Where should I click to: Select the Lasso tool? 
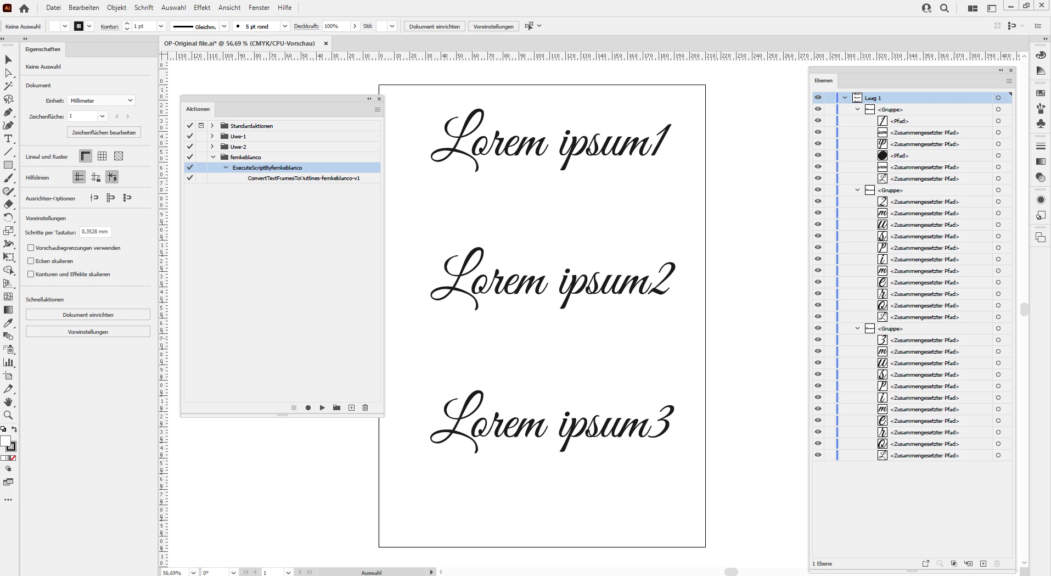[8, 99]
